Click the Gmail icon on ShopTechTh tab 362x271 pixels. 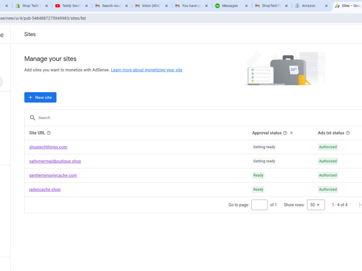pos(257,6)
